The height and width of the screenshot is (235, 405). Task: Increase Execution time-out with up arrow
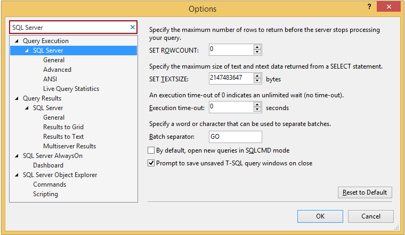[x=258, y=104]
